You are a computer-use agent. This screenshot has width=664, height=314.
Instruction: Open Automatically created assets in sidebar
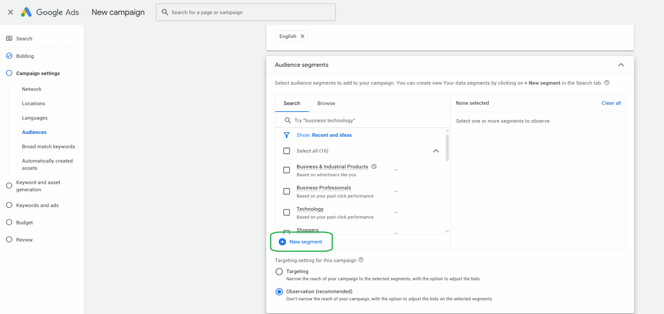[x=47, y=164]
